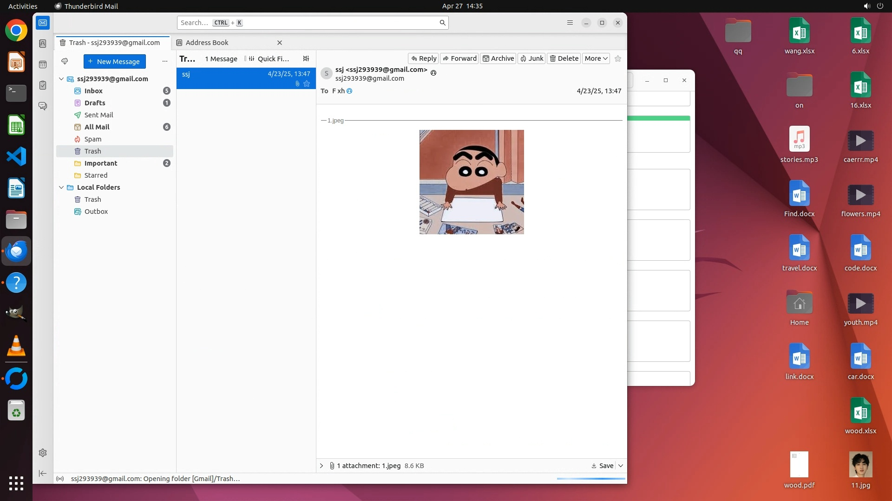The width and height of the screenshot is (892, 501).
Task: Open message list display options icon
Action: (x=306, y=58)
